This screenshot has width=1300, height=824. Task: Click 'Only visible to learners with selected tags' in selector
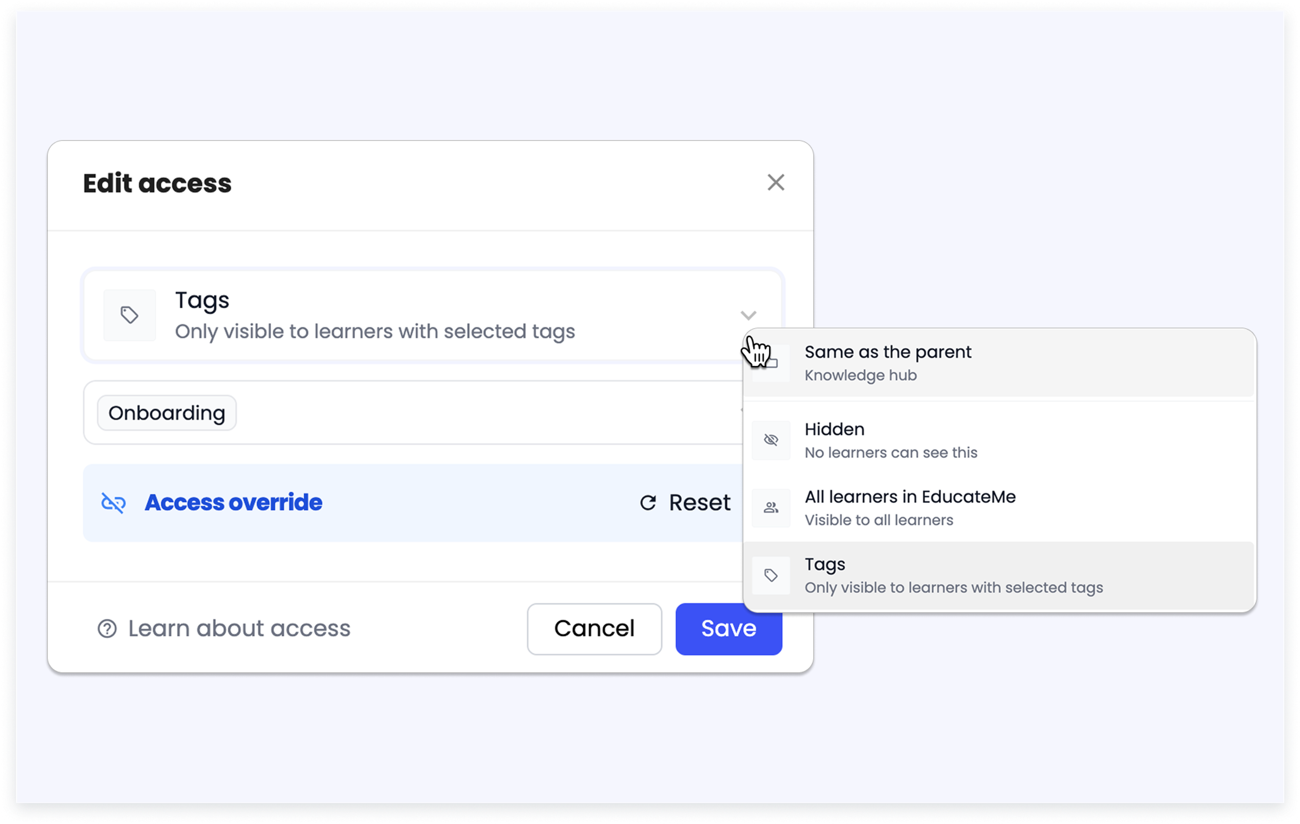pyautogui.click(x=375, y=331)
